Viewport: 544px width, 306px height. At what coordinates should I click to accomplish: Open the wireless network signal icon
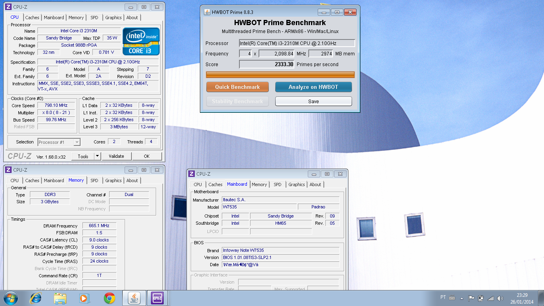click(x=491, y=298)
